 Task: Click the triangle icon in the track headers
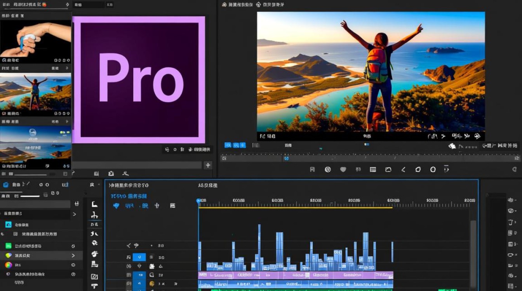click(160, 266)
